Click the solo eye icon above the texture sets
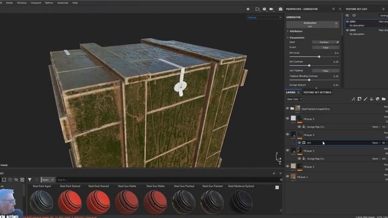Image resolution: width=388 pixels, height=218 pixels. 347,15
